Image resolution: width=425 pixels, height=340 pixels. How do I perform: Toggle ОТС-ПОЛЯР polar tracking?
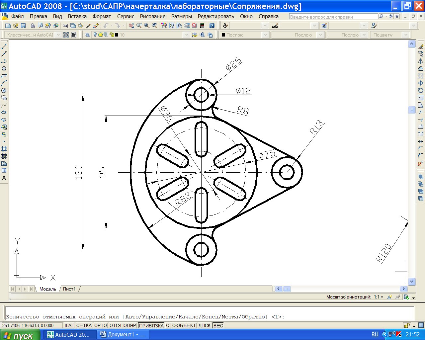click(123, 325)
